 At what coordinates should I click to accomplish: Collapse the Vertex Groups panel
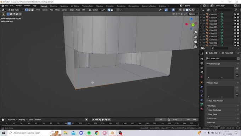[x=207, y=64]
